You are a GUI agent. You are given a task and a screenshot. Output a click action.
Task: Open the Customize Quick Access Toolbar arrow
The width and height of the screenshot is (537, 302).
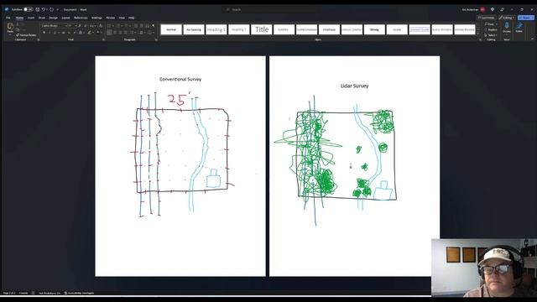click(58, 9)
